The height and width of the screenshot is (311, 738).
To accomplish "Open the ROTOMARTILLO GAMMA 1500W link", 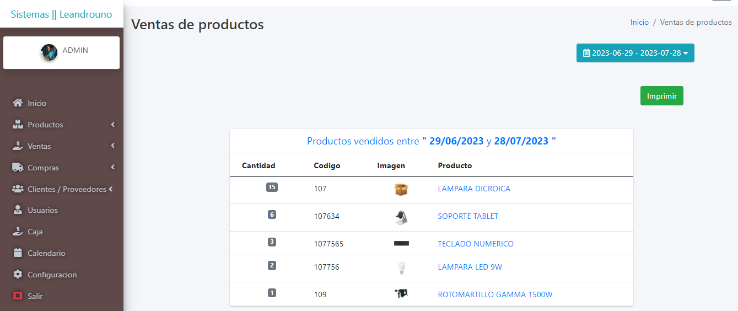I will (495, 294).
